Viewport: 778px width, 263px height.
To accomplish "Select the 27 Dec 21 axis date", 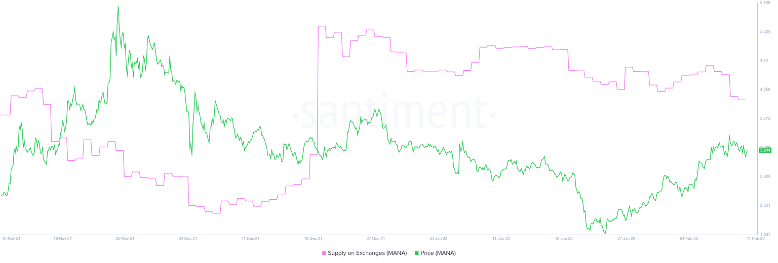I will pyautogui.click(x=375, y=238).
